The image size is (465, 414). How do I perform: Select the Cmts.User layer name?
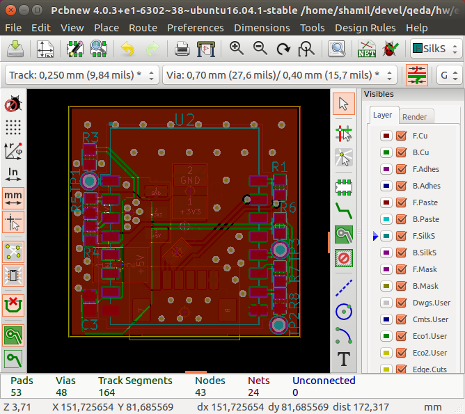tap(430, 319)
